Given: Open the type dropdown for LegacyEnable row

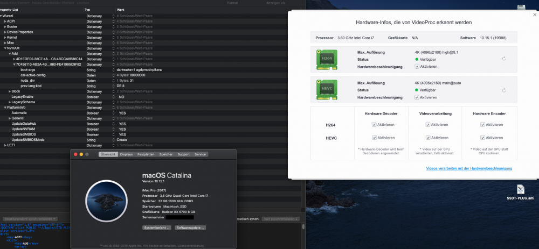Looking at the screenshot, I should tap(113, 97).
